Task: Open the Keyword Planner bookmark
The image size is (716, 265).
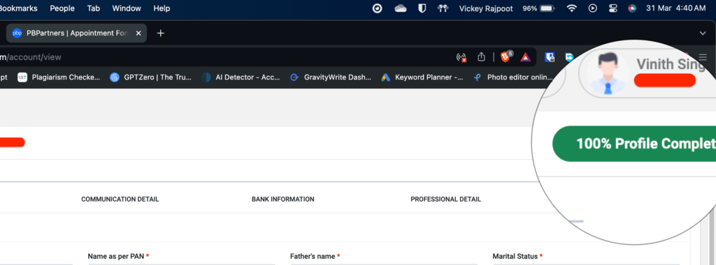Action: (x=422, y=77)
